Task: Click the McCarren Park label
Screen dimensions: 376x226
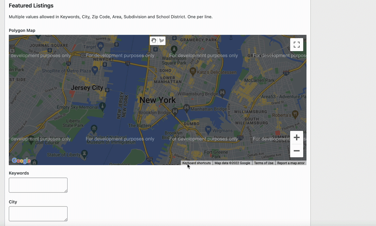Action: [x=259, y=80]
